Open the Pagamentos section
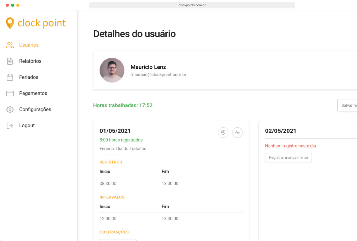This screenshot has width=357, height=241. click(x=33, y=94)
